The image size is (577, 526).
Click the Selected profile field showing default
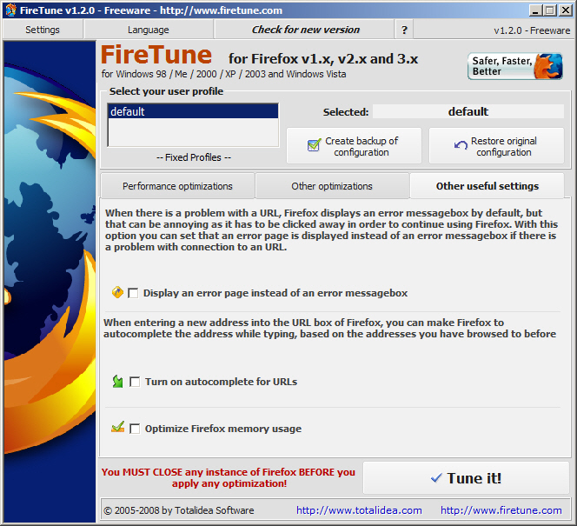(x=468, y=111)
